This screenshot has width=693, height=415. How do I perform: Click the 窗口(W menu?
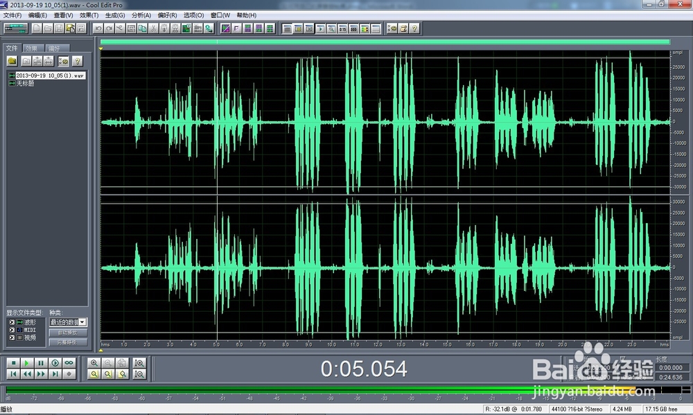coord(220,15)
